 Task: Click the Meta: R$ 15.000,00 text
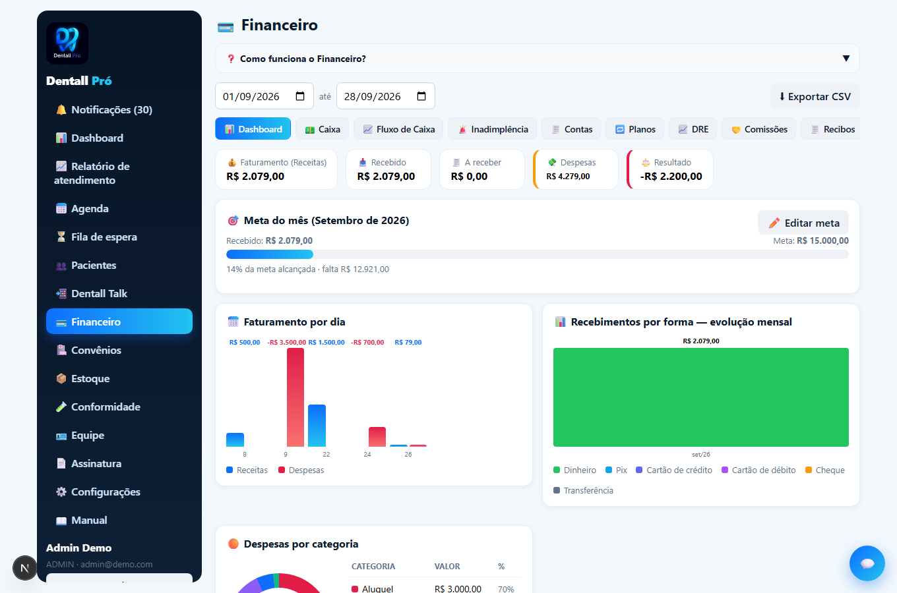click(811, 241)
